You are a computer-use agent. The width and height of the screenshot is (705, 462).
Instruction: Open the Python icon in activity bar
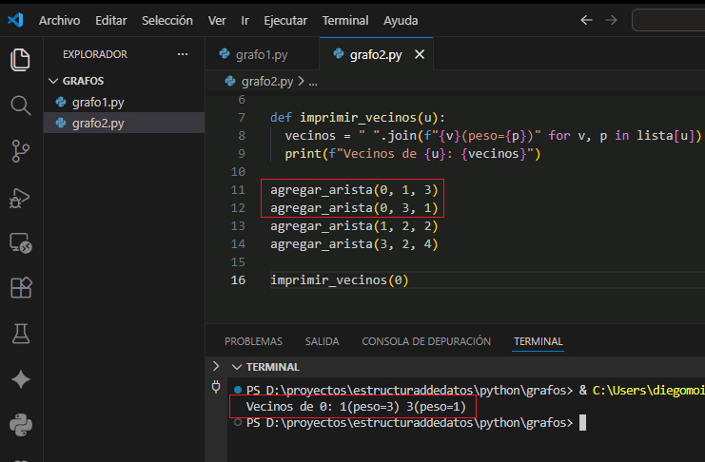click(x=20, y=424)
